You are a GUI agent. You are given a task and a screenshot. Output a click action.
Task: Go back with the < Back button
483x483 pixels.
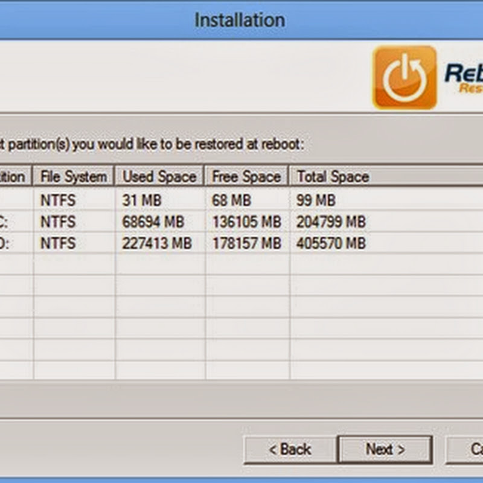tap(290, 449)
